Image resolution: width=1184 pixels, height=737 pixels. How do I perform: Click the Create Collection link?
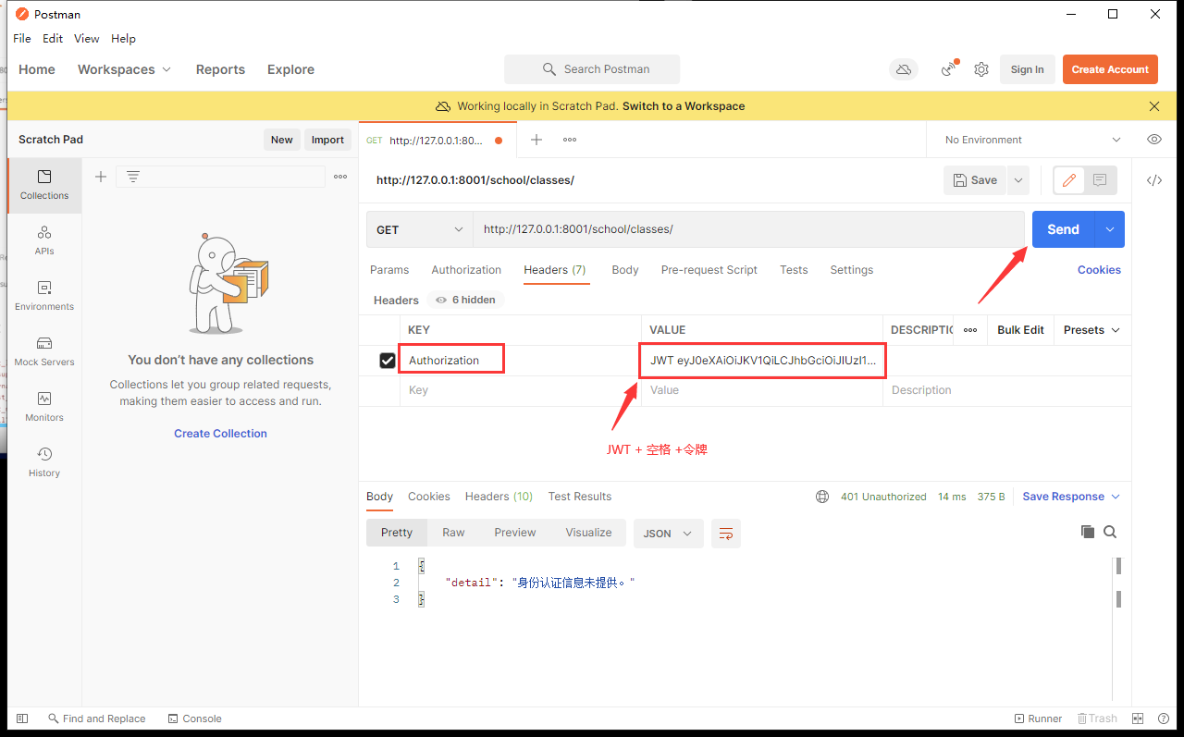point(220,434)
